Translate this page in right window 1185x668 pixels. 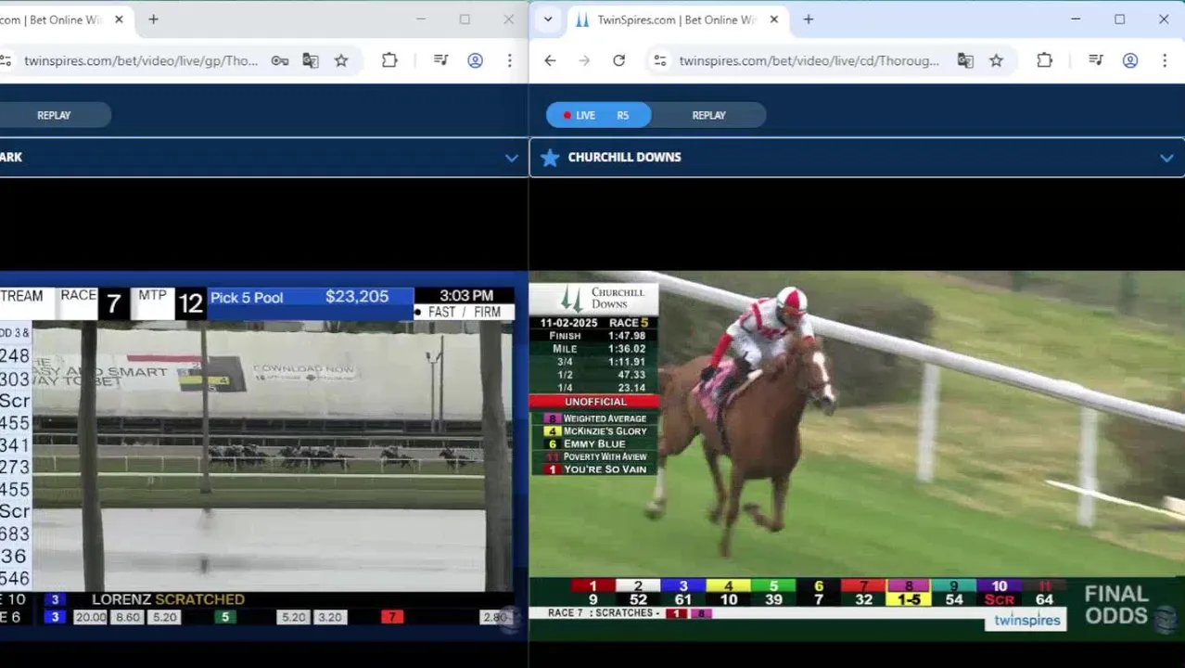(x=965, y=60)
